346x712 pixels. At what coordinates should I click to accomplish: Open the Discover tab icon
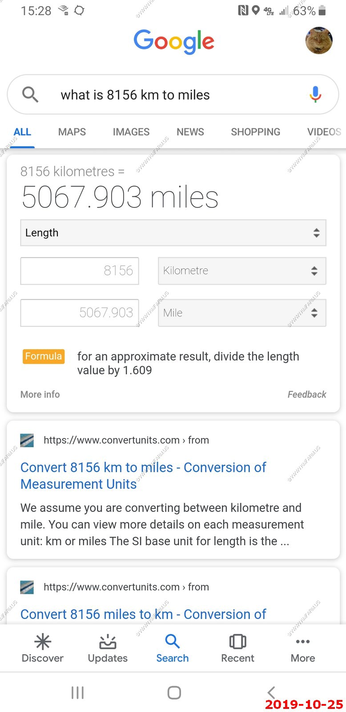[43, 641]
